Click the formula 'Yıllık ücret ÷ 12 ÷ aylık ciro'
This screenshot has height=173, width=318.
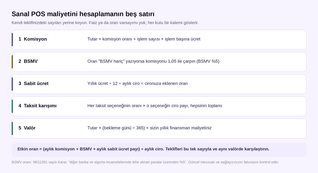138,84
